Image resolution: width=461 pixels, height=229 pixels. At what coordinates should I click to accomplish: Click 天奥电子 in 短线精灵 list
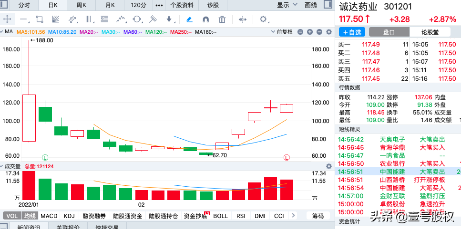(x=392, y=139)
